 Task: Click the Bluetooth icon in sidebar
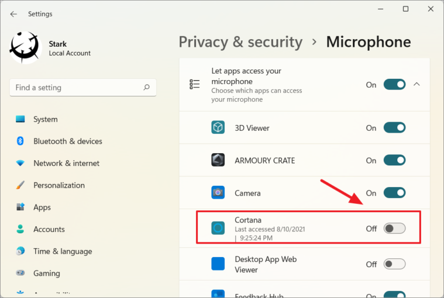[x=20, y=141]
